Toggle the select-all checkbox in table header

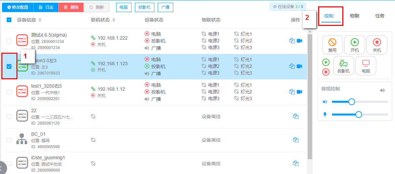(x=9, y=20)
